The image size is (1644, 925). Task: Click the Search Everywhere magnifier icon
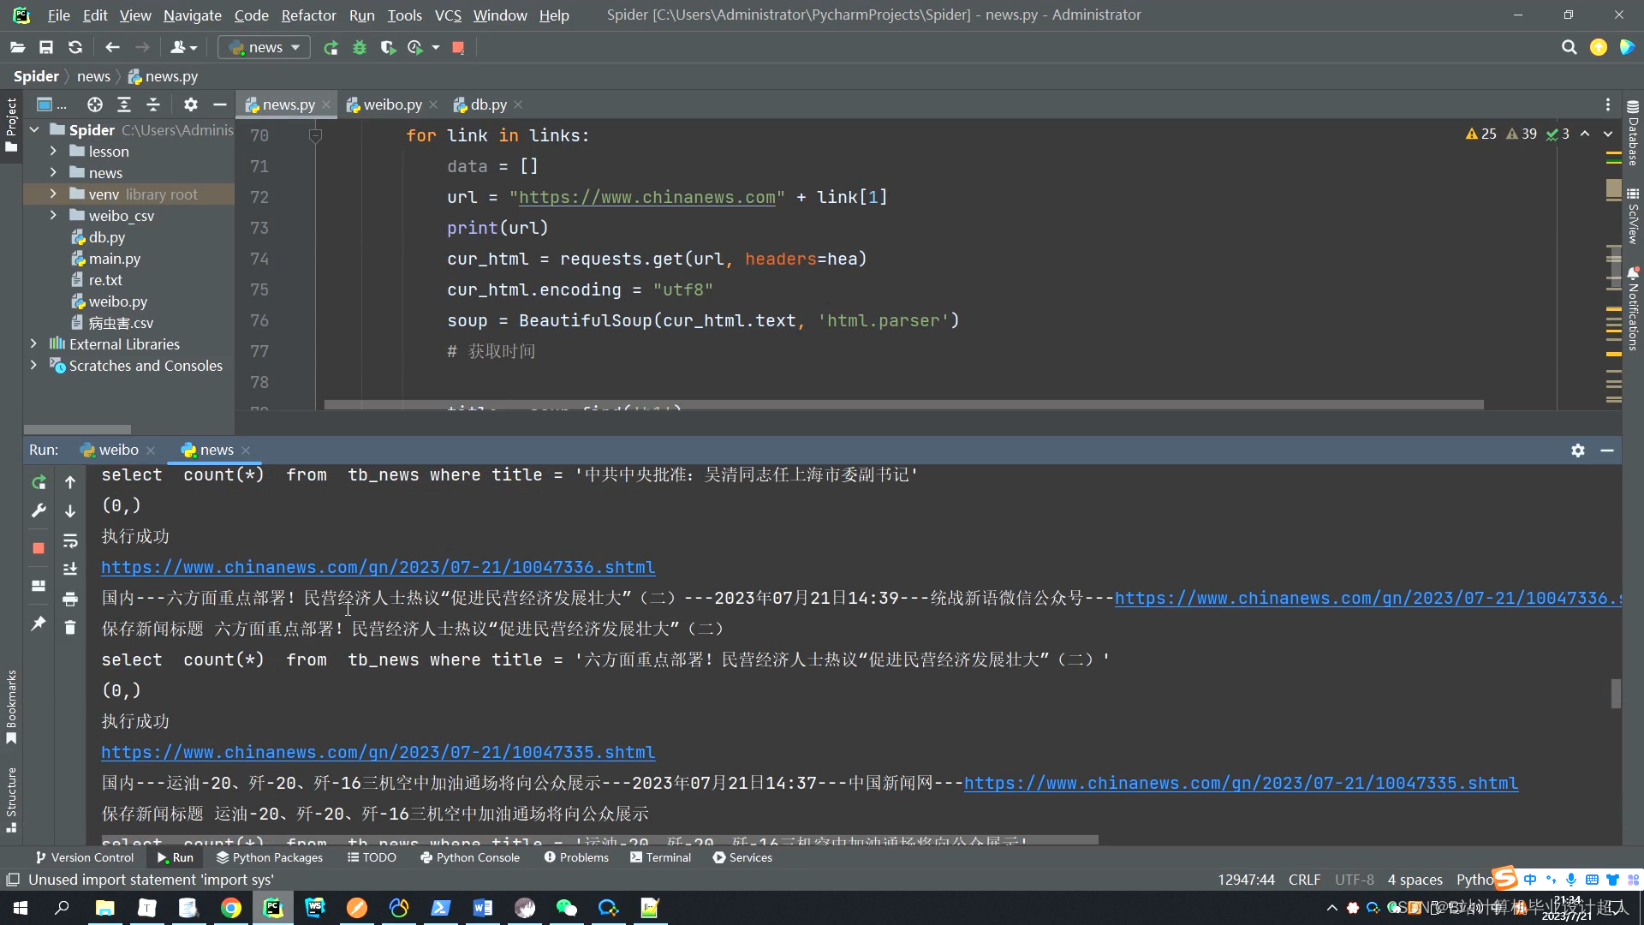tap(1569, 48)
